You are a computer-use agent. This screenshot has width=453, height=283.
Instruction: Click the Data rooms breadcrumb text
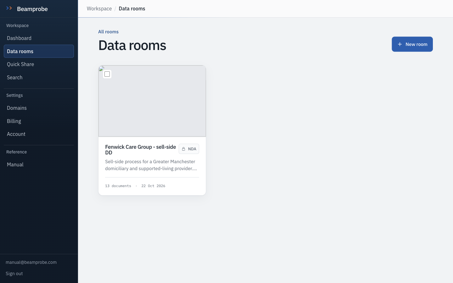pos(132,8)
